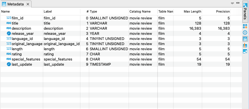This screenshot has width=249, height=109.
Task: Click the numeric icon beside length
Action: pos(9,49)
